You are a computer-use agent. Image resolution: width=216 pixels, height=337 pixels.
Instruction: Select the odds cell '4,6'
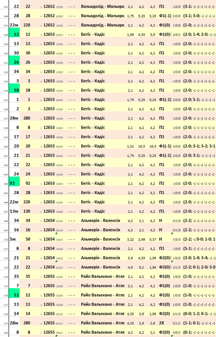click(130, 267)
